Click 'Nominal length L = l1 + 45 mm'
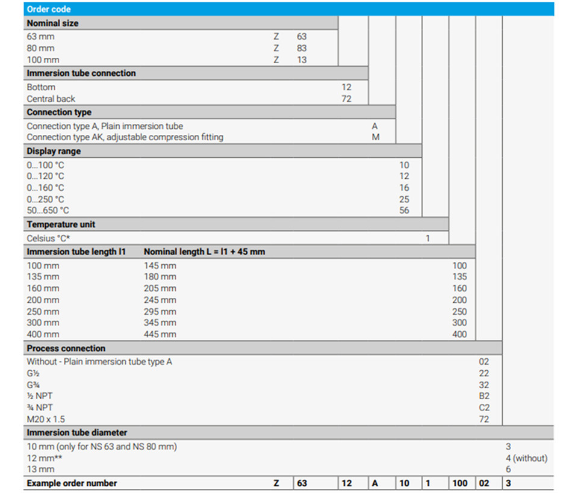The height and width of the screenshot is (493, 578). coord(204,252)
